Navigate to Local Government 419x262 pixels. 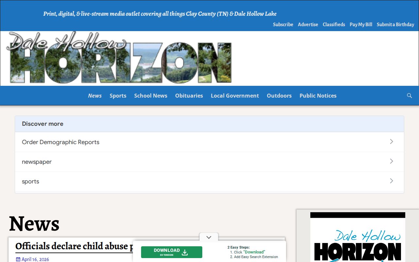(x=235, y=96)
